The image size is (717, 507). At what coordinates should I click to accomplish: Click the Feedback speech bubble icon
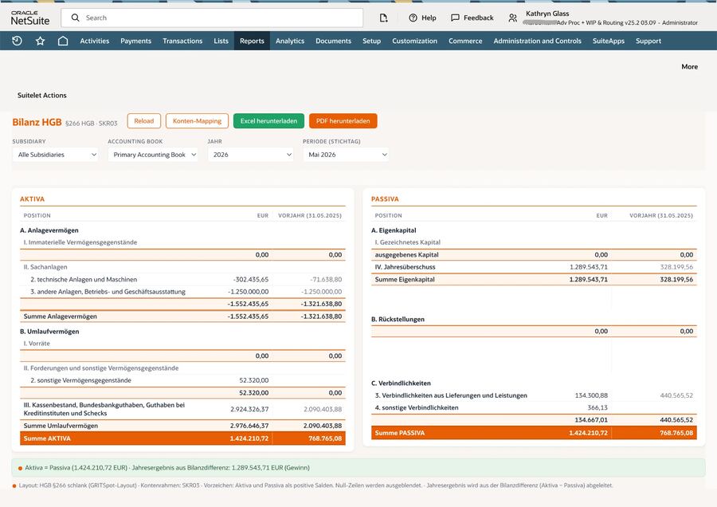[x=455, y=18]
